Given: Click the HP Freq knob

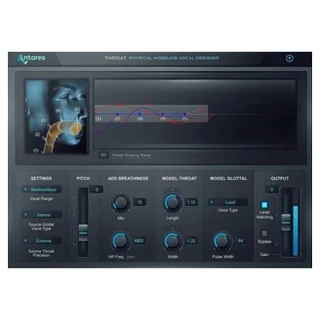Looking at the screenshot, I should click(x=120, y=241).
